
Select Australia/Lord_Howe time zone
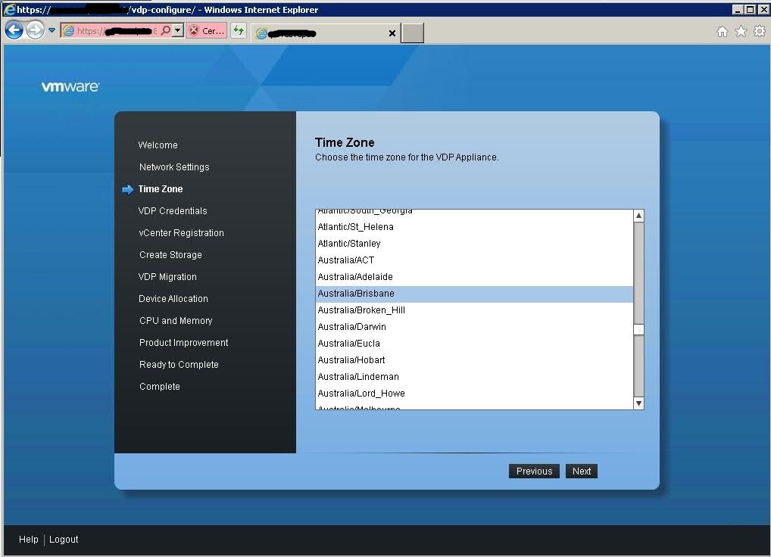tap(474, 394)
